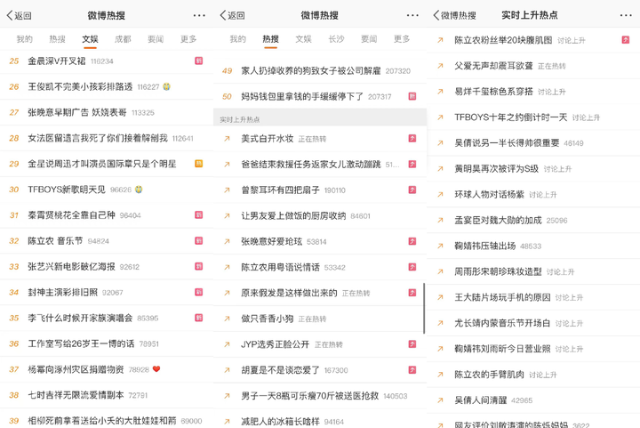The height and width of the screenshot is (428, 640).
Task: Tap the trend arrow beside 父爱无声却震耳欲聋
Action: [x=440, y=65]
